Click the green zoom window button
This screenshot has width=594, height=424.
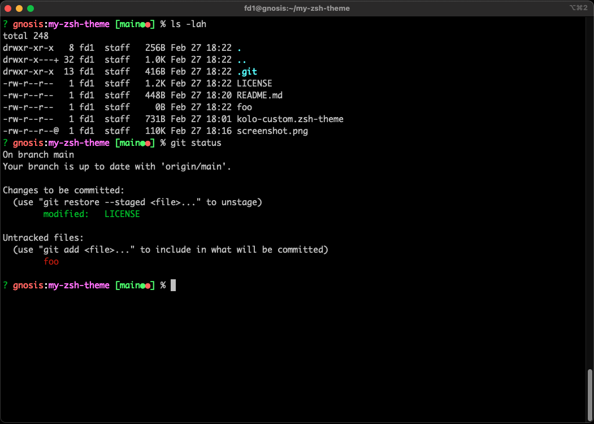31,8
